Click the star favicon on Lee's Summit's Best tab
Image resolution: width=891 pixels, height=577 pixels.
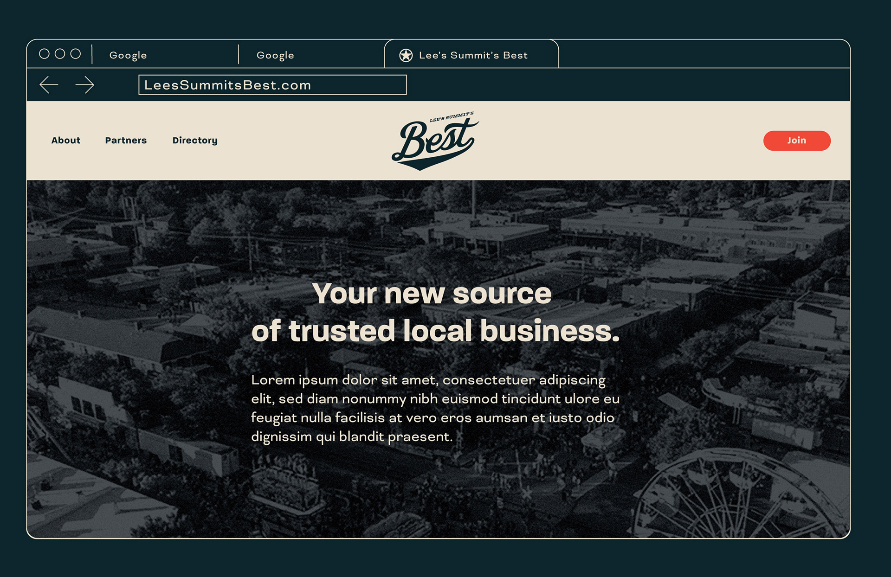[x=406, y=55]
